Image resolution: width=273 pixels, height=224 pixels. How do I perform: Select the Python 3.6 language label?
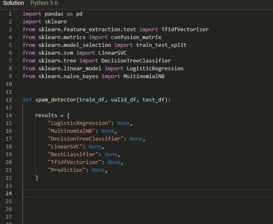point(44,3)
